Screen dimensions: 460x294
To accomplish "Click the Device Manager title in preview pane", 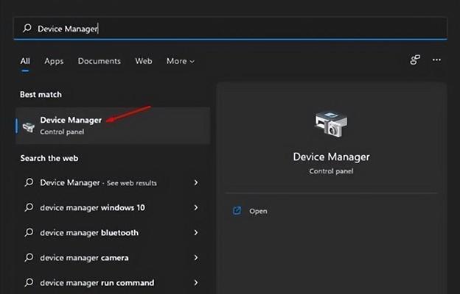I will [331, 157].
